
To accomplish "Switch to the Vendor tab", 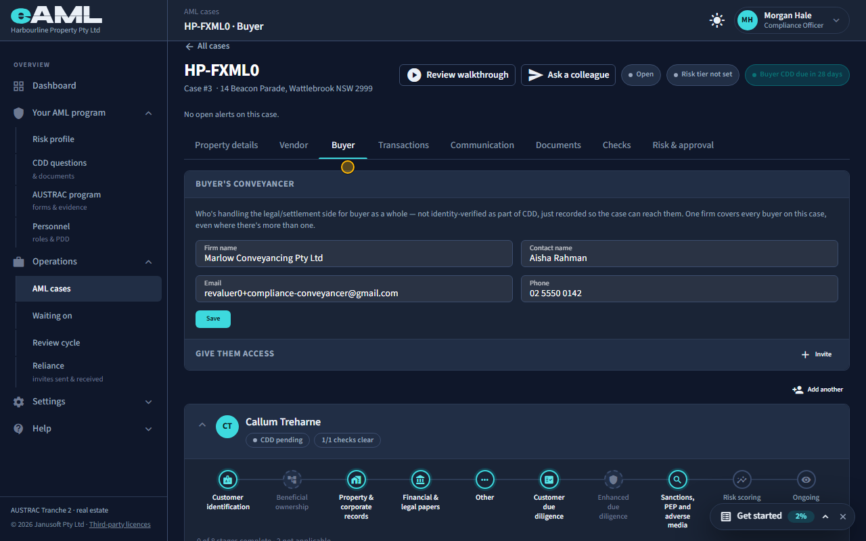I will pyautogui.click(x=294, y=145).
